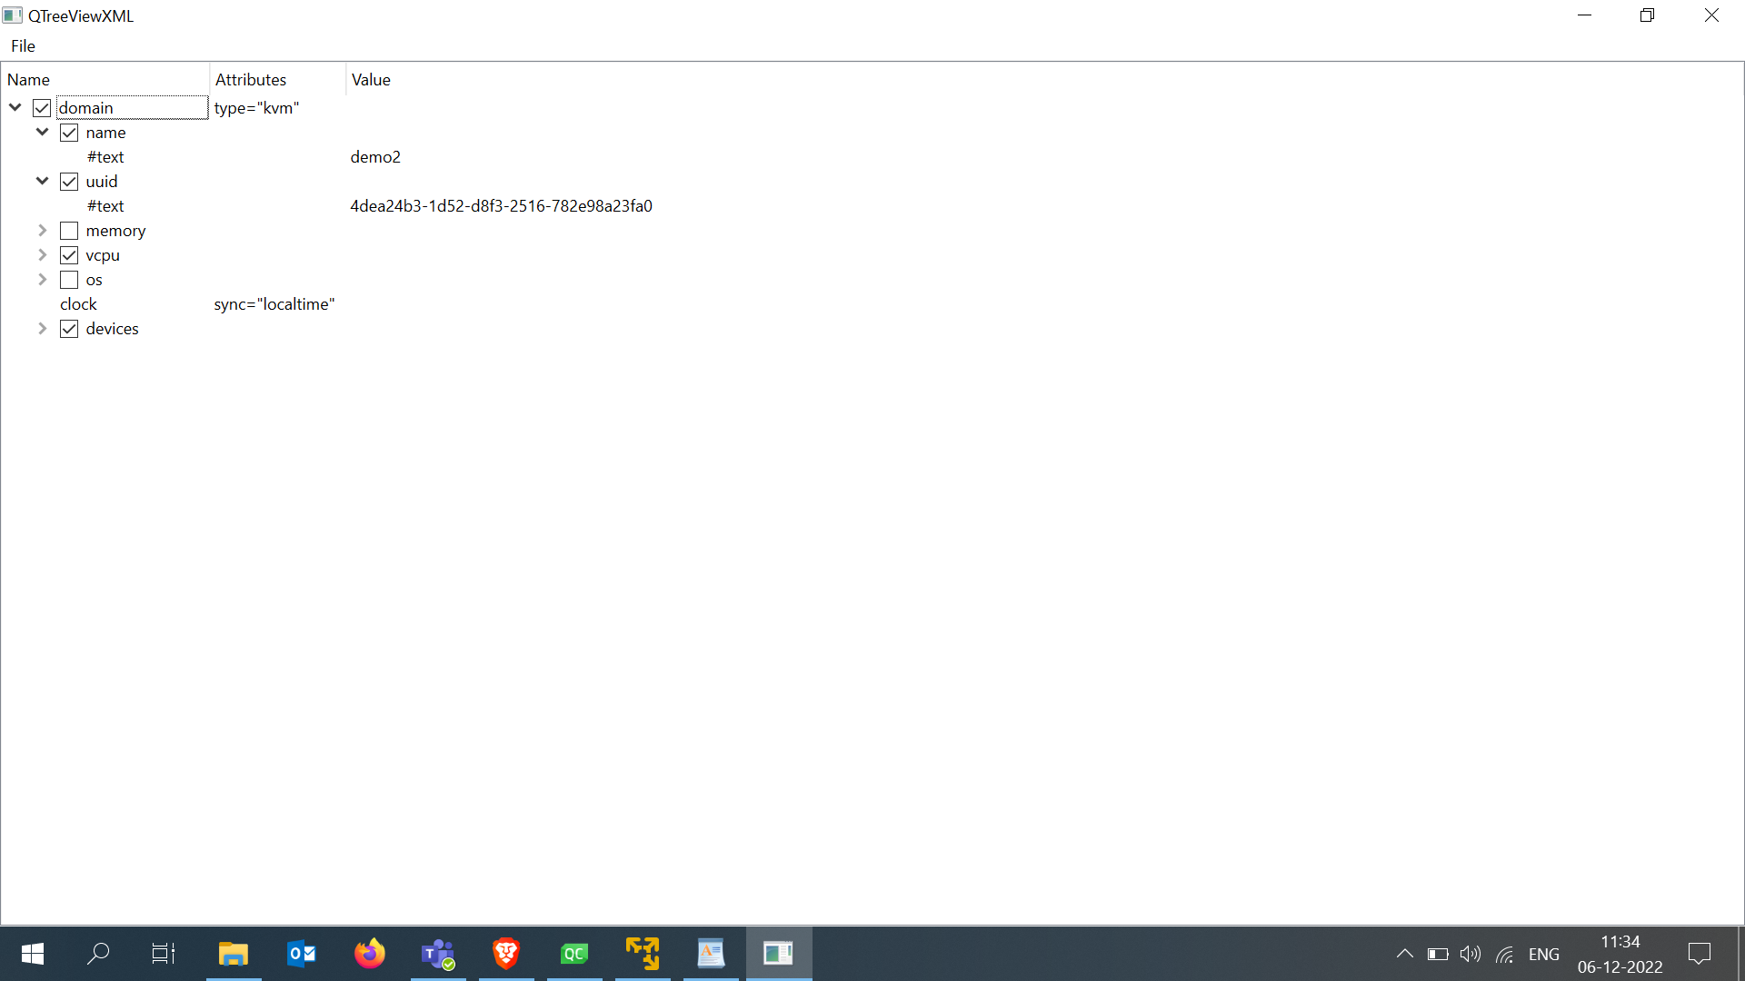Toggle checkbox next to memory node
Viewport: 1745px width, 981px height.
pyautogui.click(x=68, y=230)
